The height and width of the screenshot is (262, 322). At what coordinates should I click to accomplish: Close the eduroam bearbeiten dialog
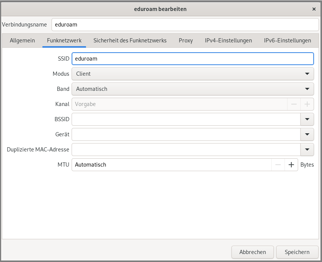click(314, 9)
